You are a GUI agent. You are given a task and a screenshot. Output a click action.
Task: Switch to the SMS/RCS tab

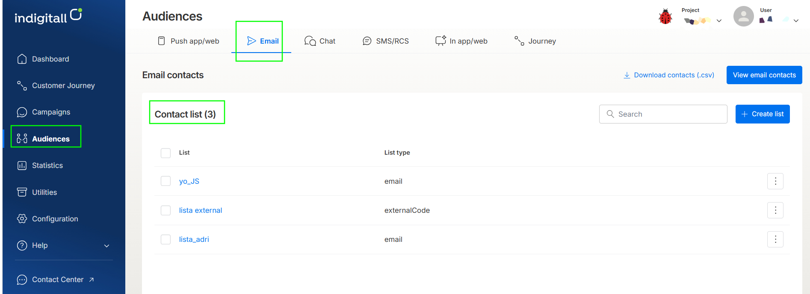pyautogui.click(x=386, y=41)
